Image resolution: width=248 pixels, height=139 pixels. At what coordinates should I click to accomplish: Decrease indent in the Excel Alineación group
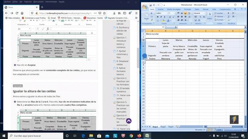point(178,20)
